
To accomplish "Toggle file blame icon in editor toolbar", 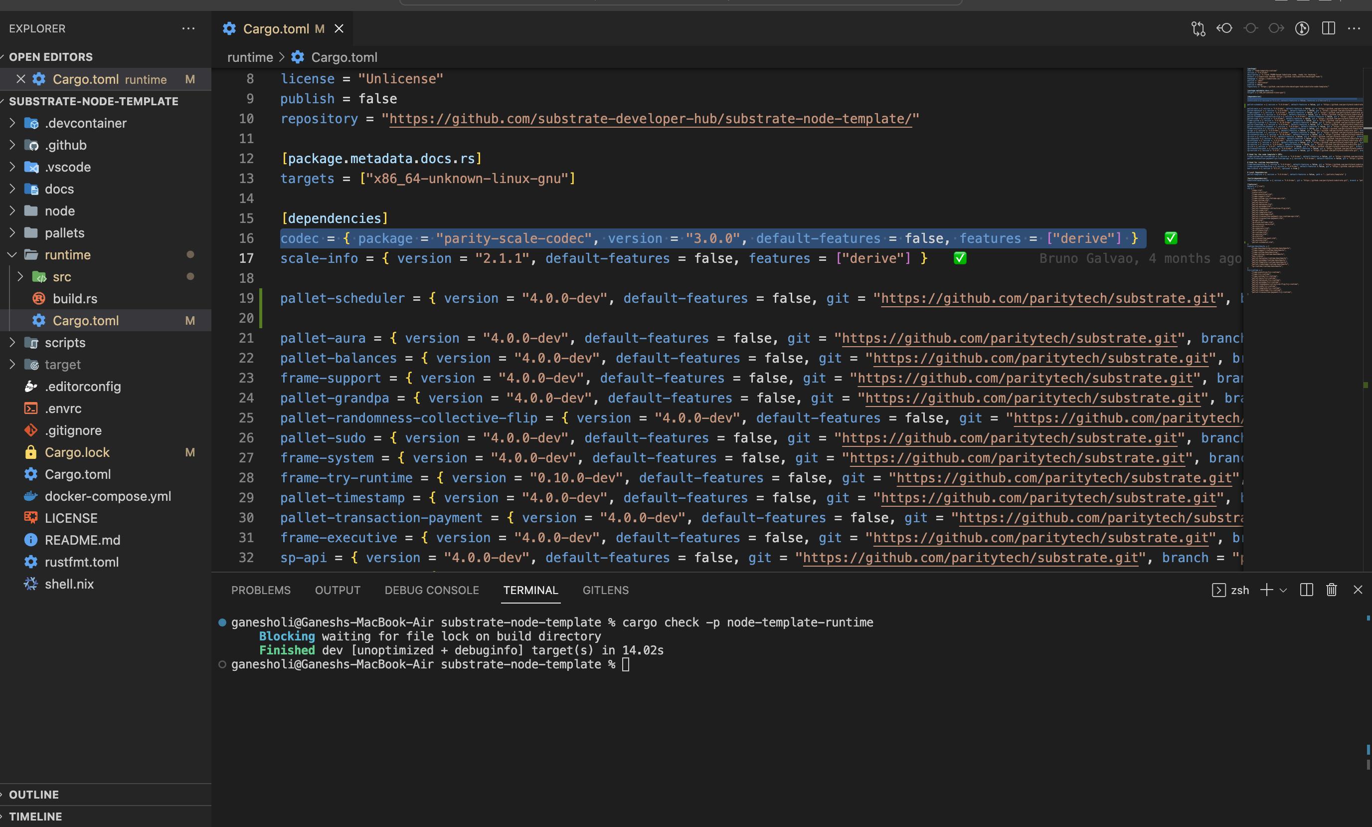I will 1302,28.
